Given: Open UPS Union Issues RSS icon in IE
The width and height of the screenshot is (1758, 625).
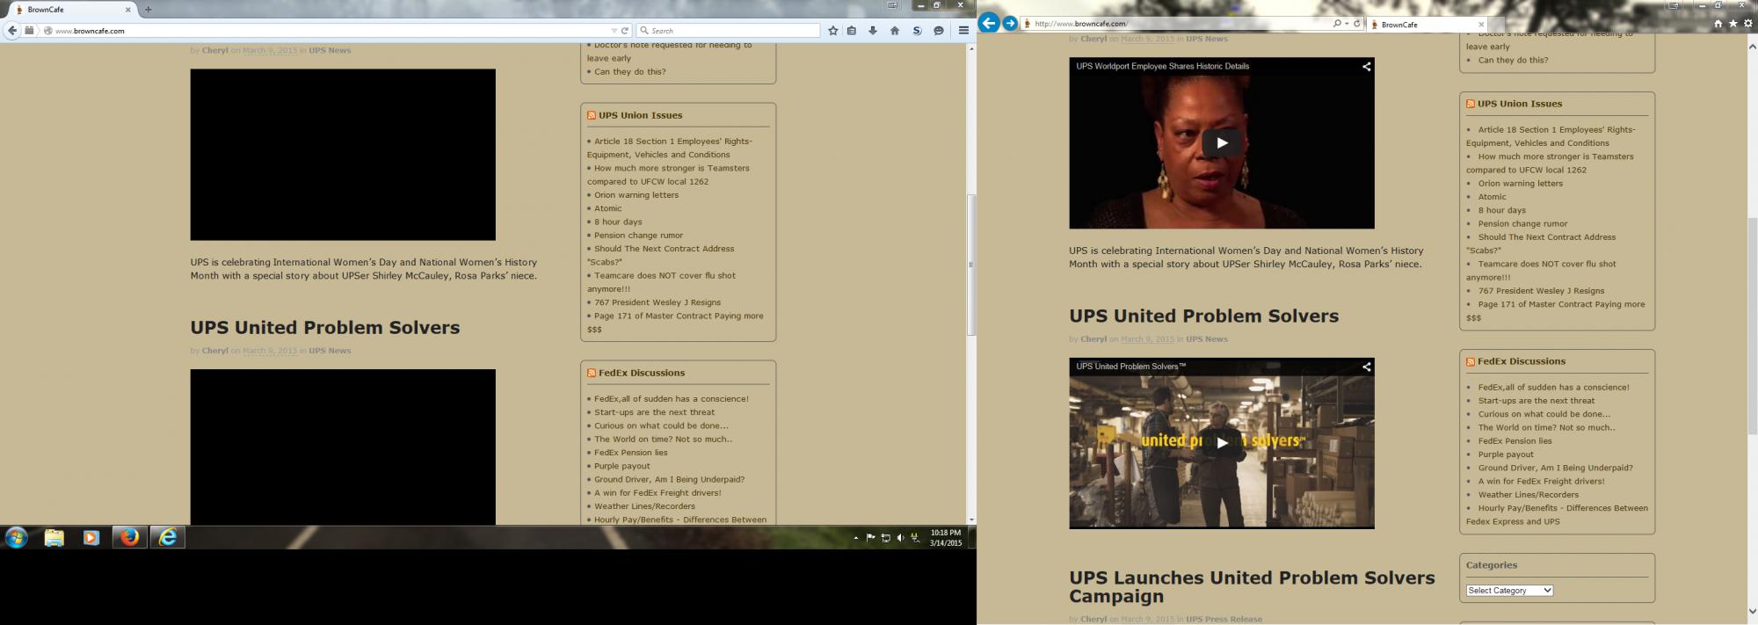Looking at the screenshot, I should coord(1471,104).
